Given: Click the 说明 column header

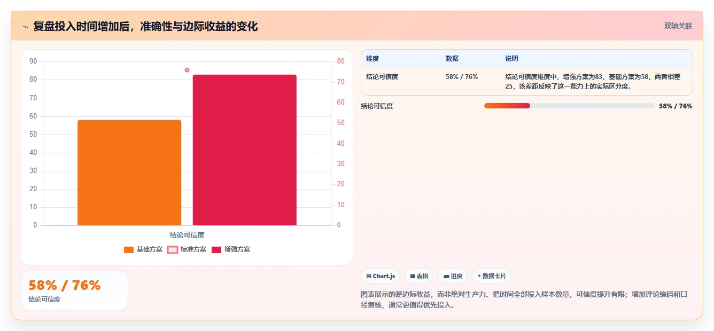Looking at the screenshot, I should click(511, 59).
